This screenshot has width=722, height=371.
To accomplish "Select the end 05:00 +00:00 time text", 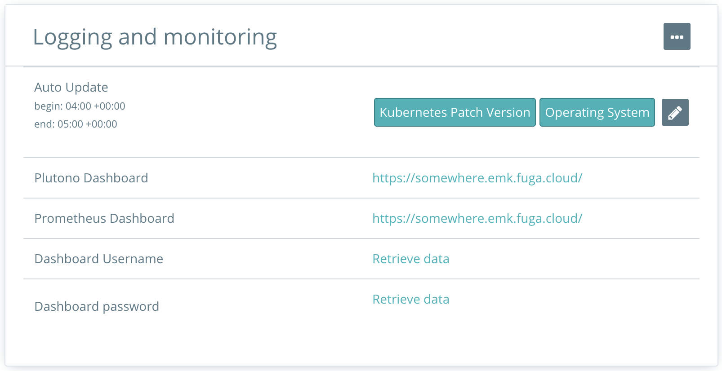I will coord(76,124).
